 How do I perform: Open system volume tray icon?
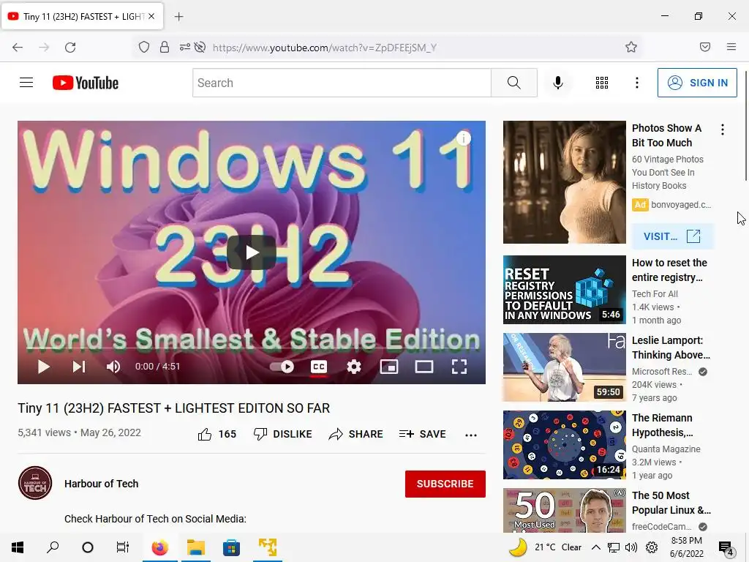click(x=631, y=547)
